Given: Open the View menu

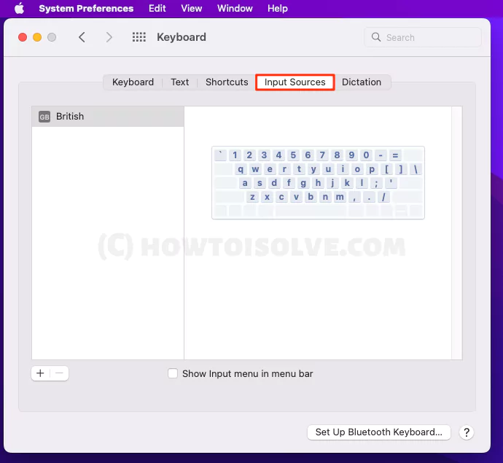Looking at the screenshot, I should coord(192,8).
